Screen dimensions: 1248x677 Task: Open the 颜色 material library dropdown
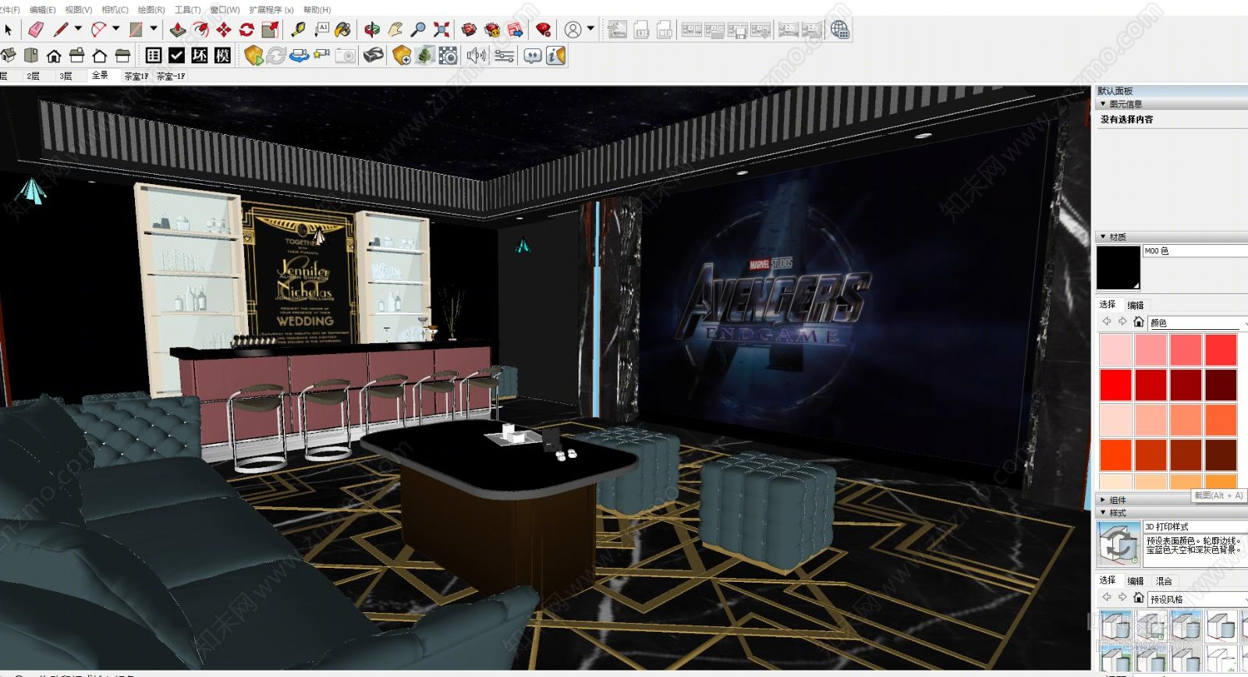click(x=1197, y=322)
